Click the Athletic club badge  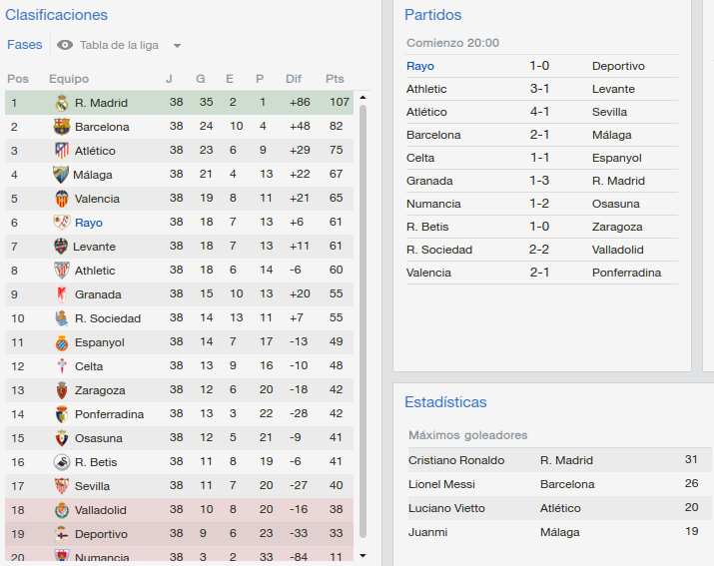coord(62,271)
